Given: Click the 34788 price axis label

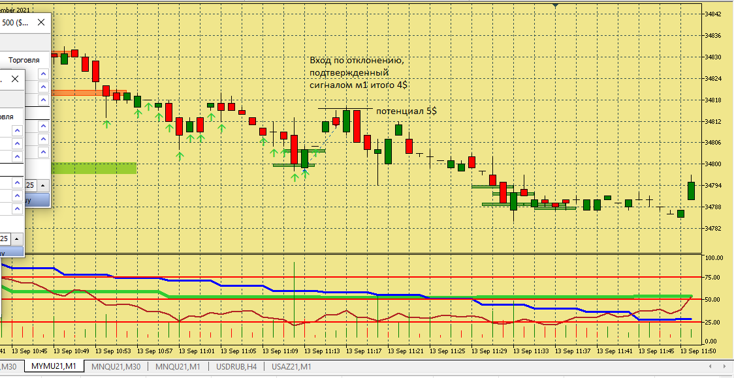Looking at the screenshot, I should 713,207.
